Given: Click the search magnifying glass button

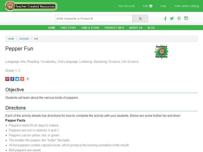Looking at the screenshot, I should click(140, 18).
